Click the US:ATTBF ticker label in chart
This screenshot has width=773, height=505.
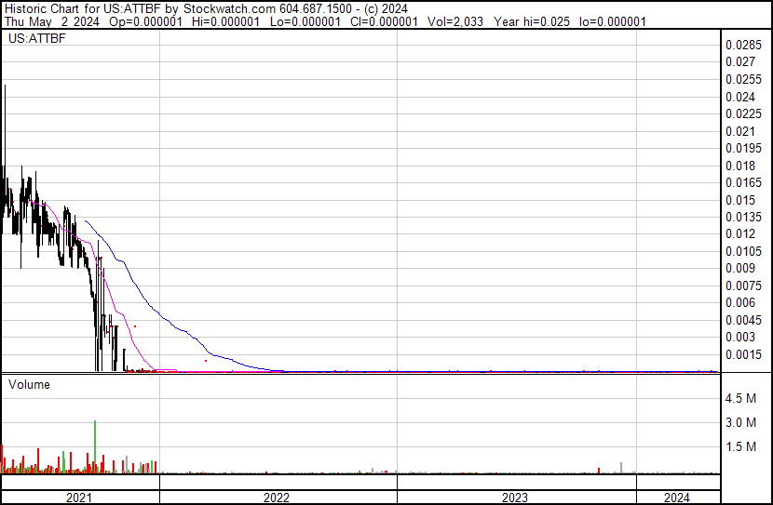[34, 41]
